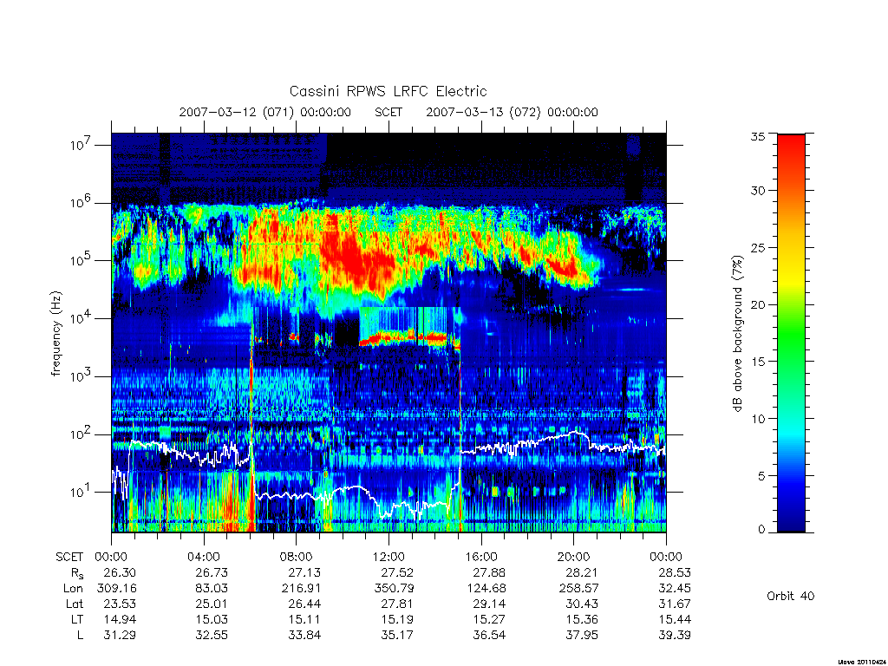Screen dimensions: 888x666
Task: Click the Rs row label
Action: click(77, 573)
